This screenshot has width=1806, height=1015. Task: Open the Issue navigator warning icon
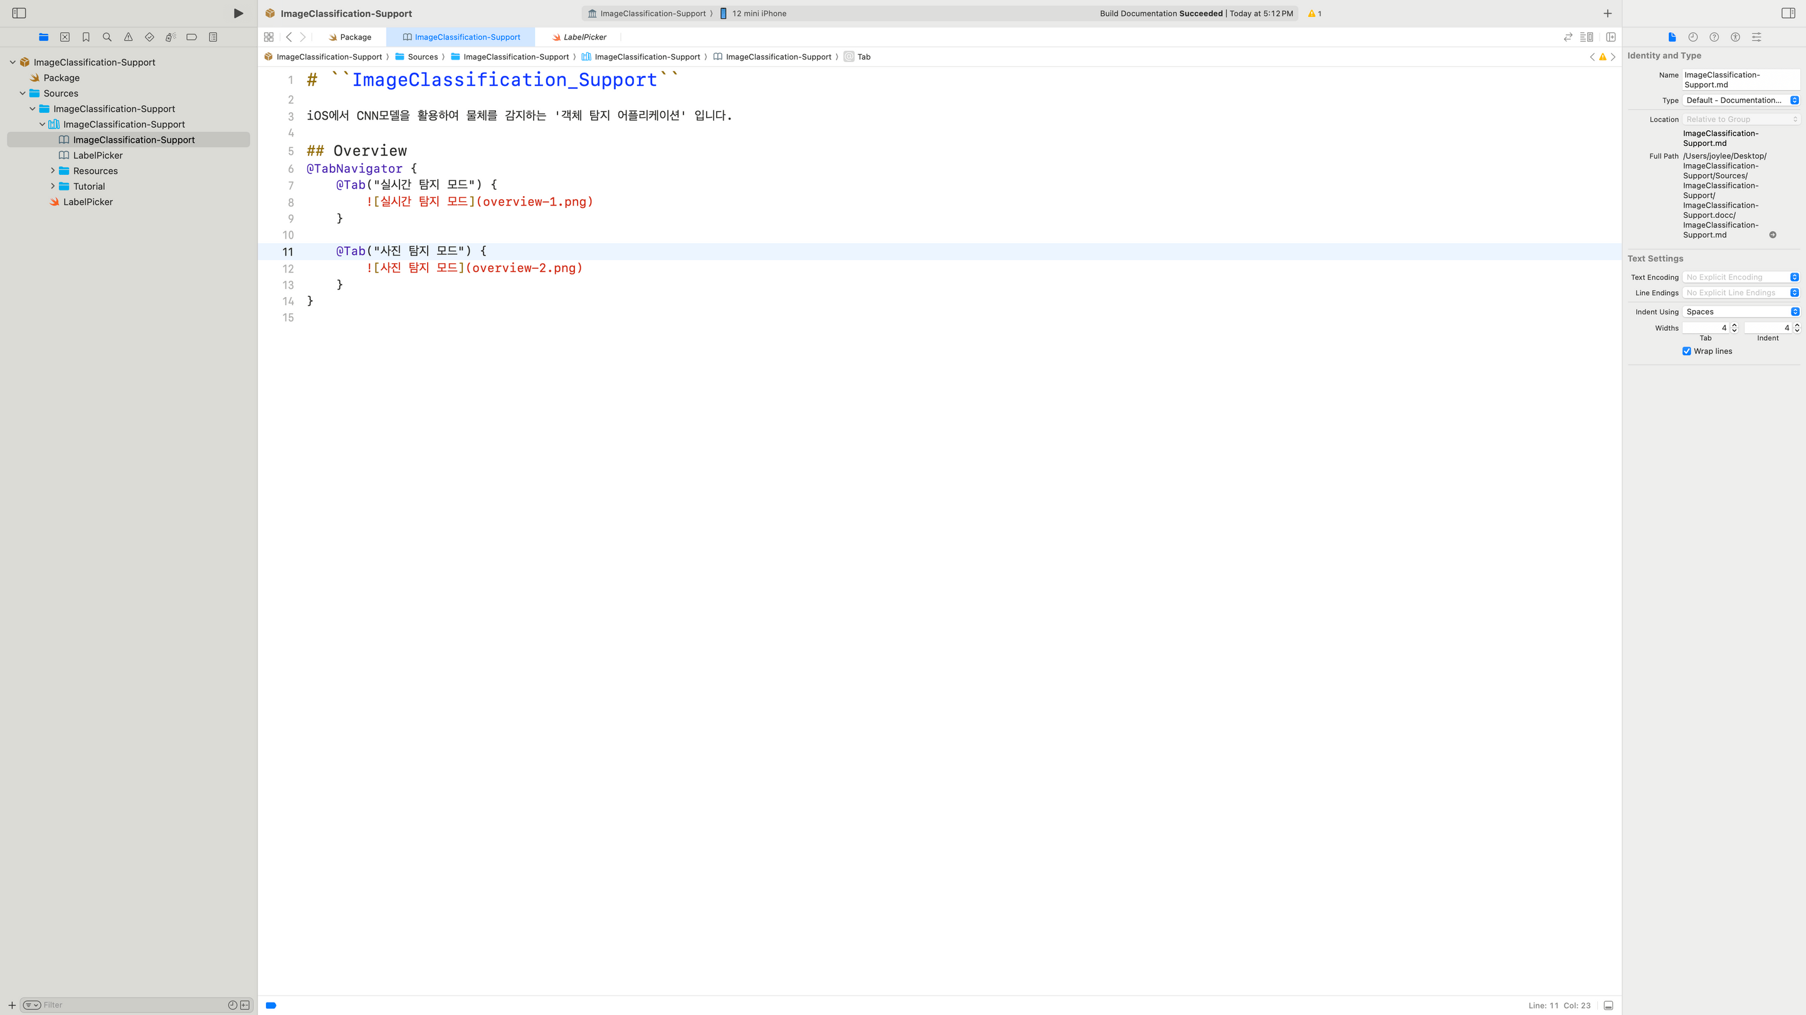click(129, 37)
